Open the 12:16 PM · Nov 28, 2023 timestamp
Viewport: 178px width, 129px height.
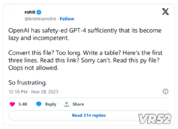pyautogui.click(x=33, y=92)
